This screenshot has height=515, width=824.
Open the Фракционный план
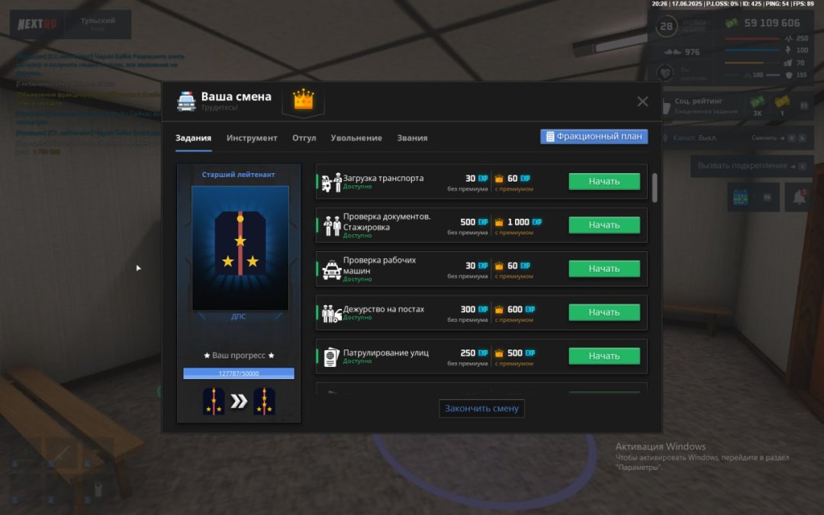click(594, 137)
